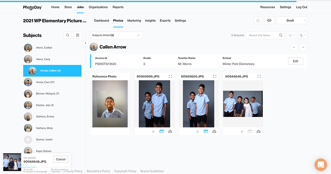This screenshot has height=174, width=331.
Task: Open the chat support bubble
Action: pos(321,165)
